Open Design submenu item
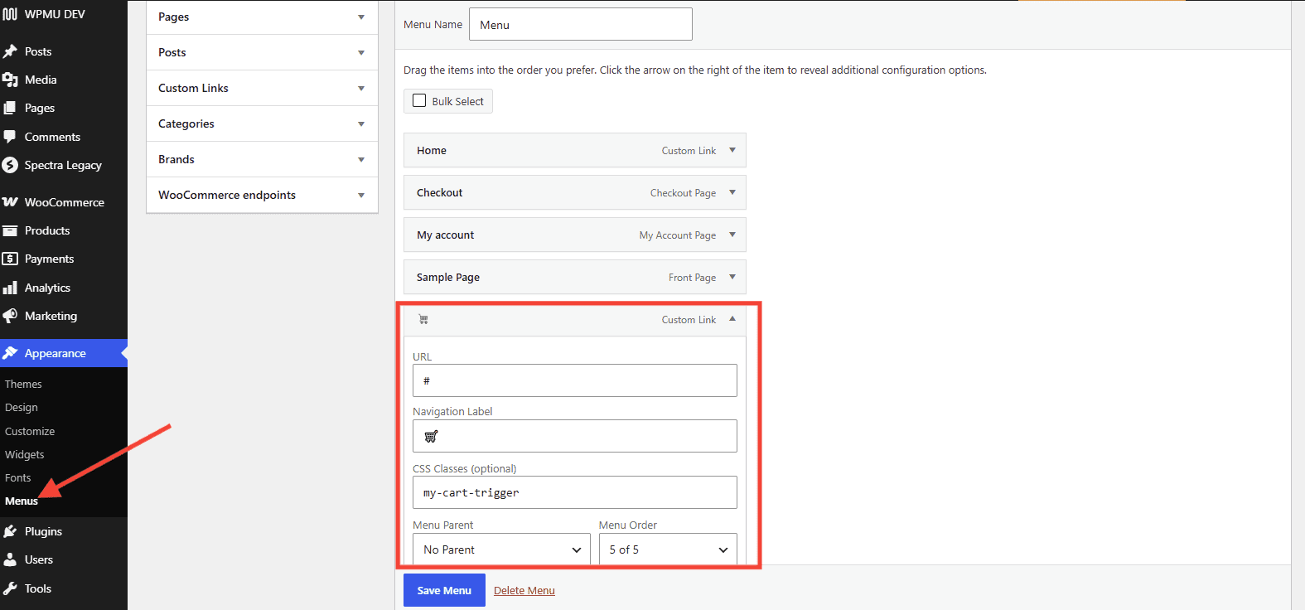The image size is (1305, 610). [x=22, y=408]
